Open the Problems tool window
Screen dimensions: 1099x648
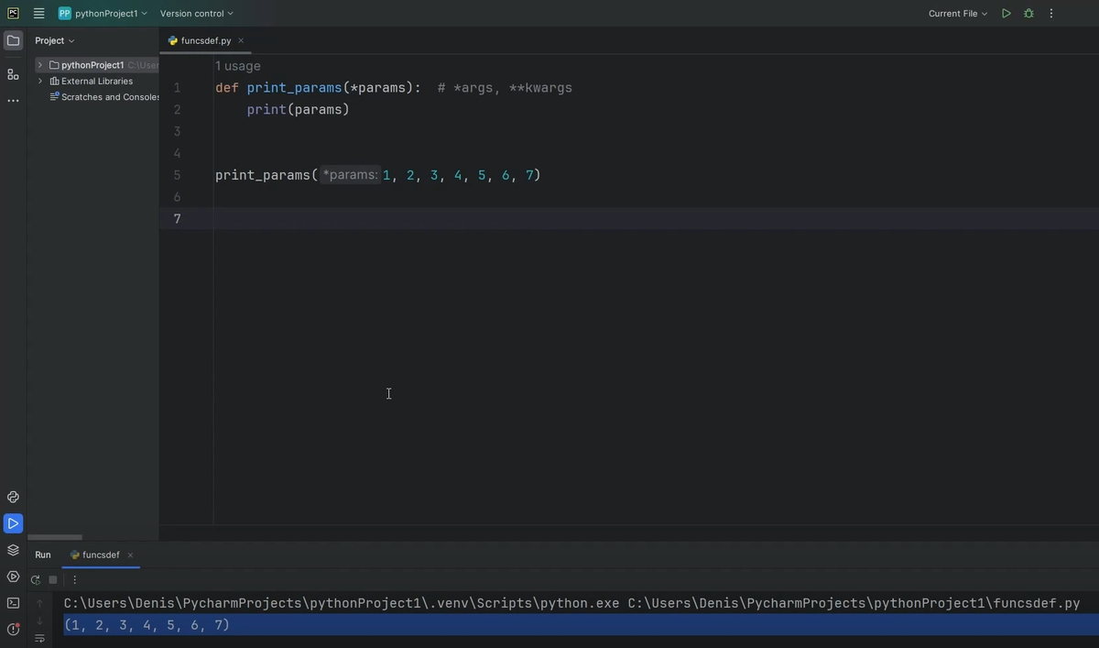click(13, 630)
